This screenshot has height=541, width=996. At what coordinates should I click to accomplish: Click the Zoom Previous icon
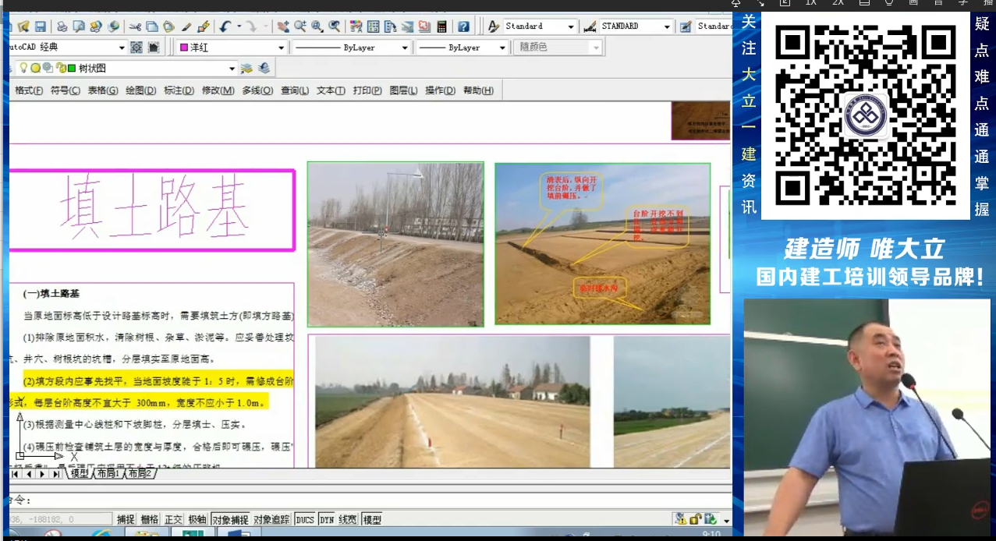[x=334, y=27]
